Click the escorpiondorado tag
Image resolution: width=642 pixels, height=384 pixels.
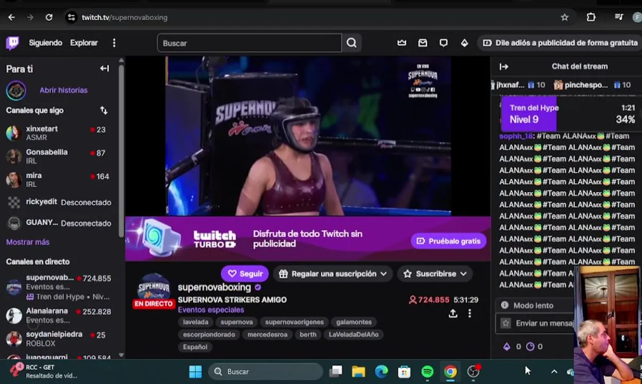pyautogui.click(x=209, y=334)
